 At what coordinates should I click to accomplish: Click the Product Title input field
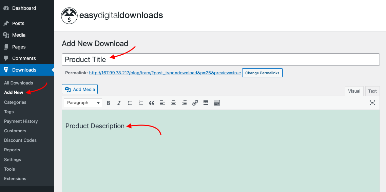(220, 60)
